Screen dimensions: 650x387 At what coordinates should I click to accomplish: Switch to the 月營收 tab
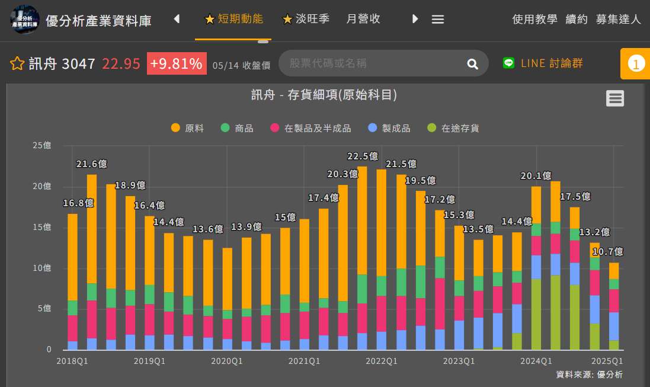tap(363, 19)
